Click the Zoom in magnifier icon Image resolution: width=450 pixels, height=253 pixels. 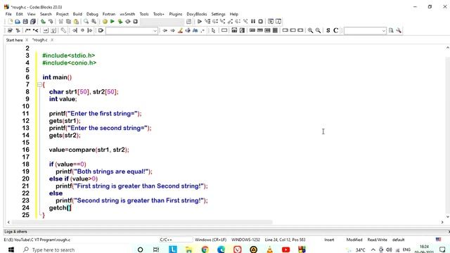(x=310, y=30)
